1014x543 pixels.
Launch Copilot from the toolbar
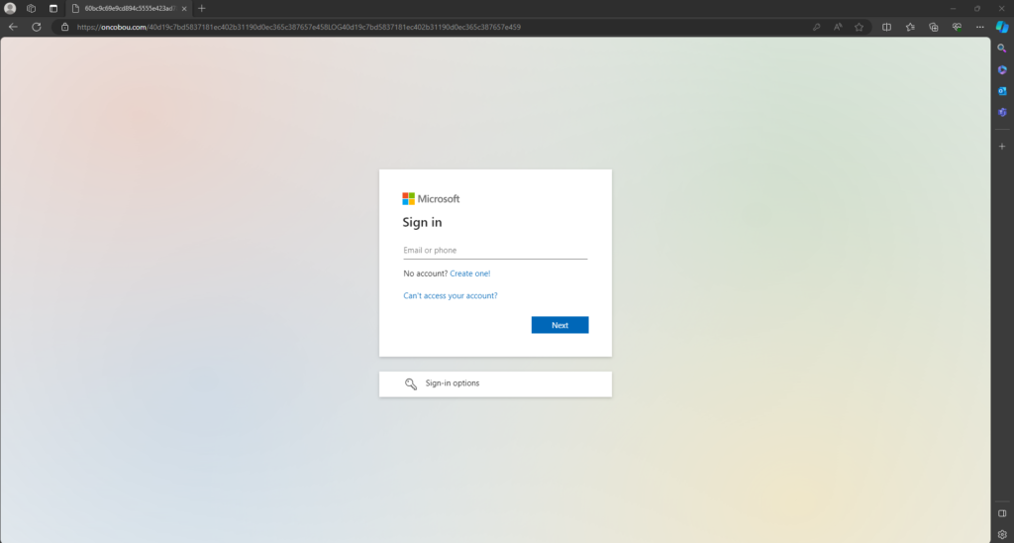click(x=1002, y=27)
